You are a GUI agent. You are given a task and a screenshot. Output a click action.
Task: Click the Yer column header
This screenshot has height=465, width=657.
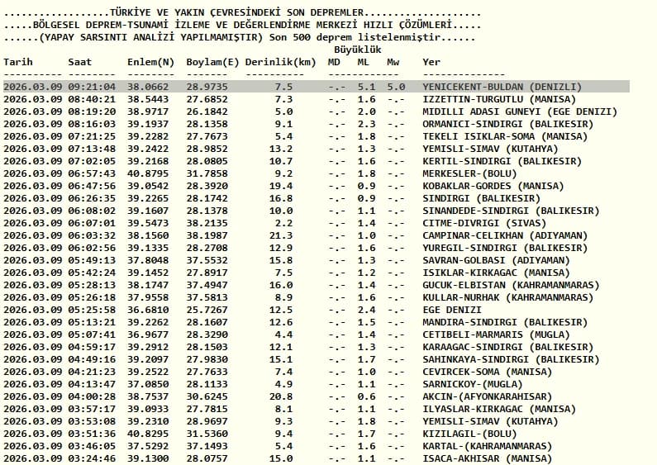[x=431, y=62]
